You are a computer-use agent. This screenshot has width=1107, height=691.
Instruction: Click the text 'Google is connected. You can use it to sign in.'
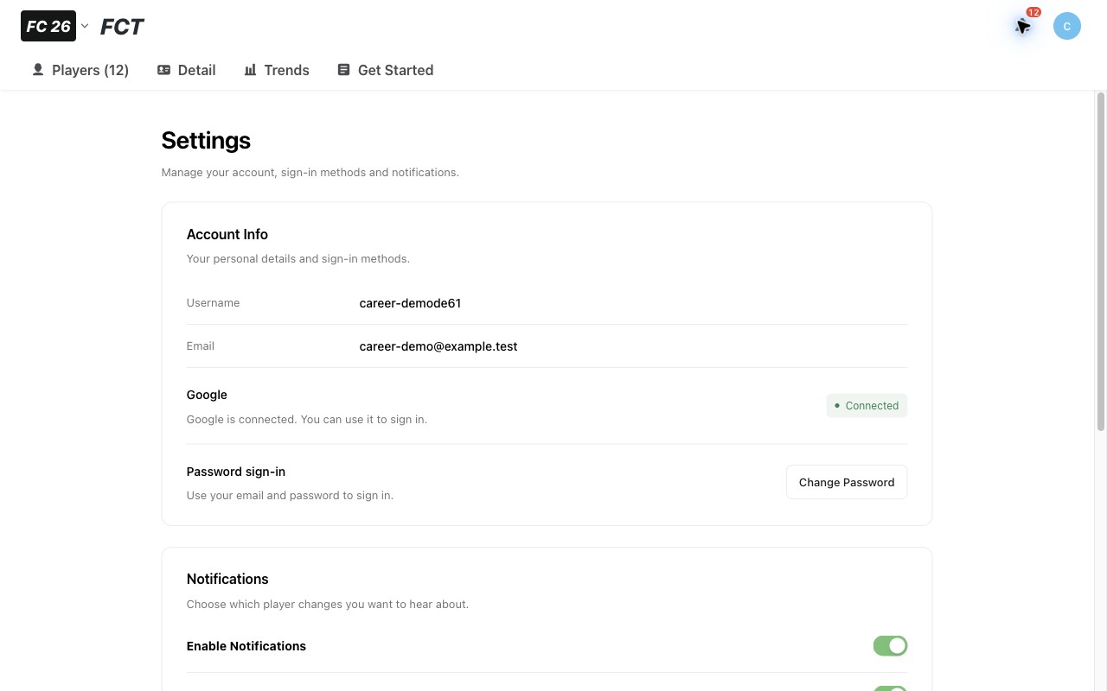click(307, 420)
